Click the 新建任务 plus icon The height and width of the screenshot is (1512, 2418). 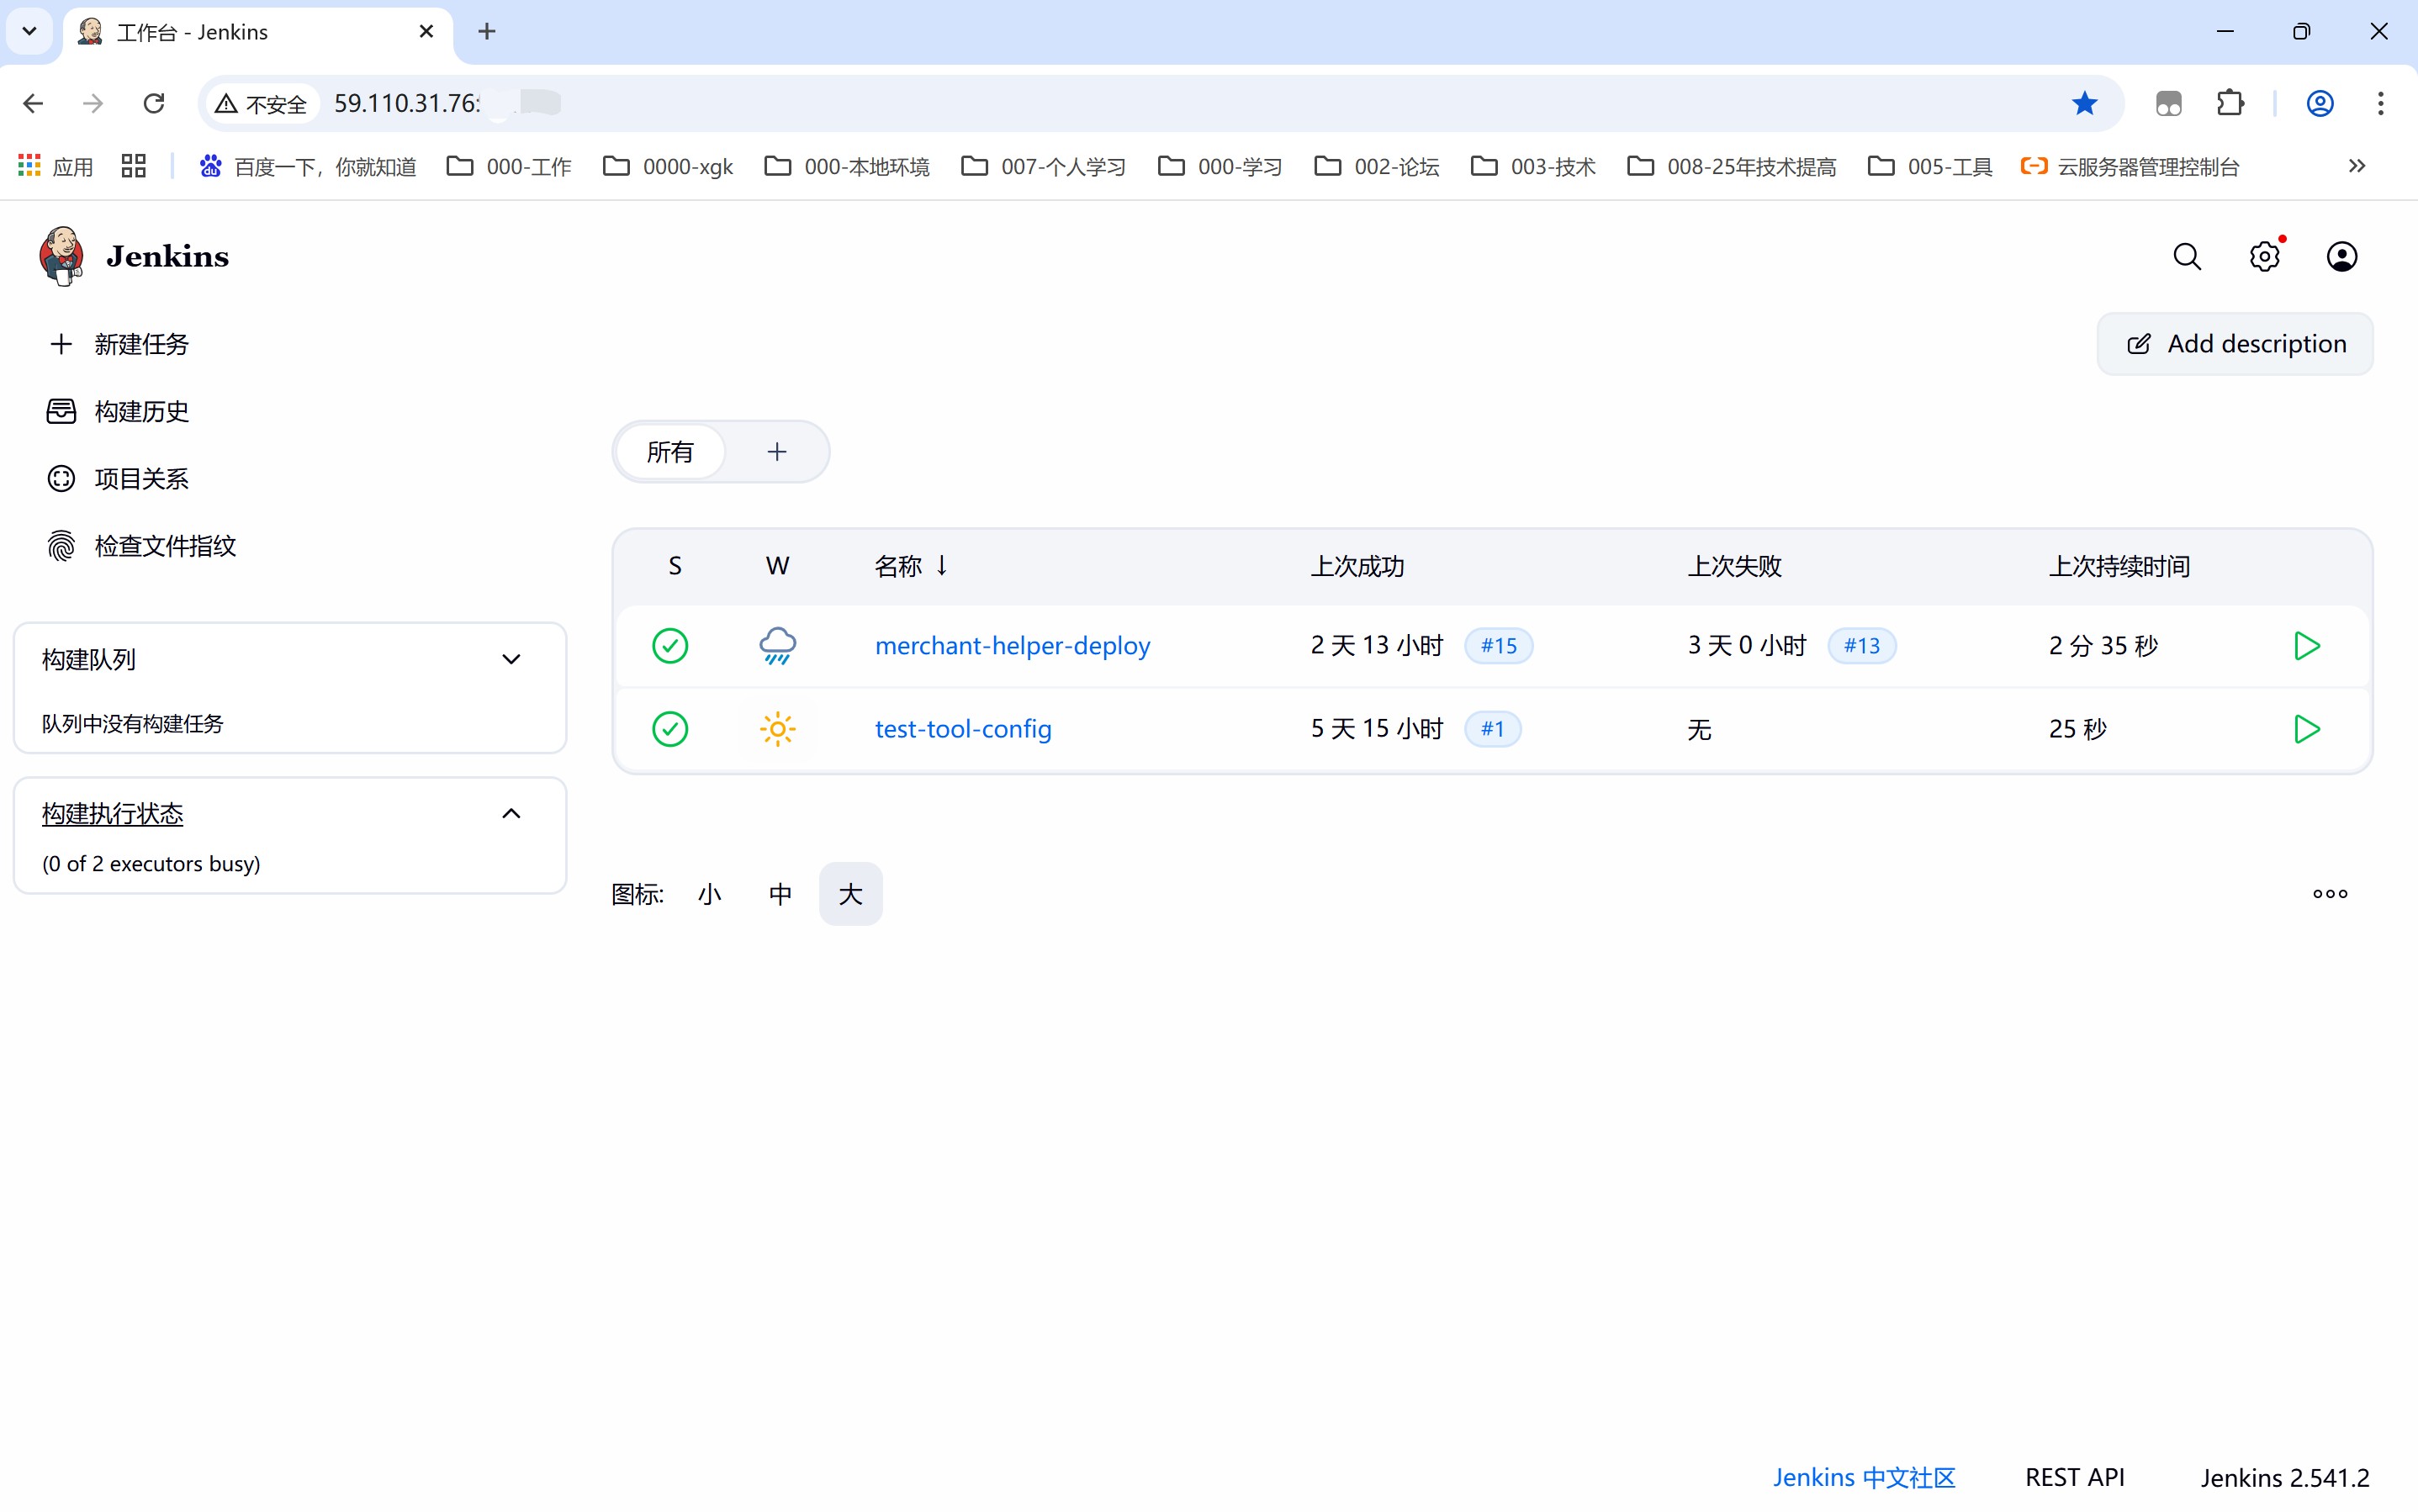(61, 344)
